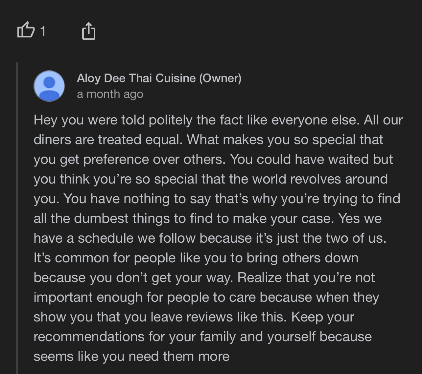Viewport: 422px width, 374px height.
Task: Click the line 'all the dumbest things'
Action: (x=207, y=219)
